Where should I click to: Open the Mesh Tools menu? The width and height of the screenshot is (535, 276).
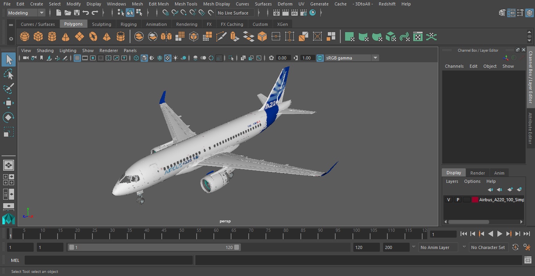coord(186,4)
